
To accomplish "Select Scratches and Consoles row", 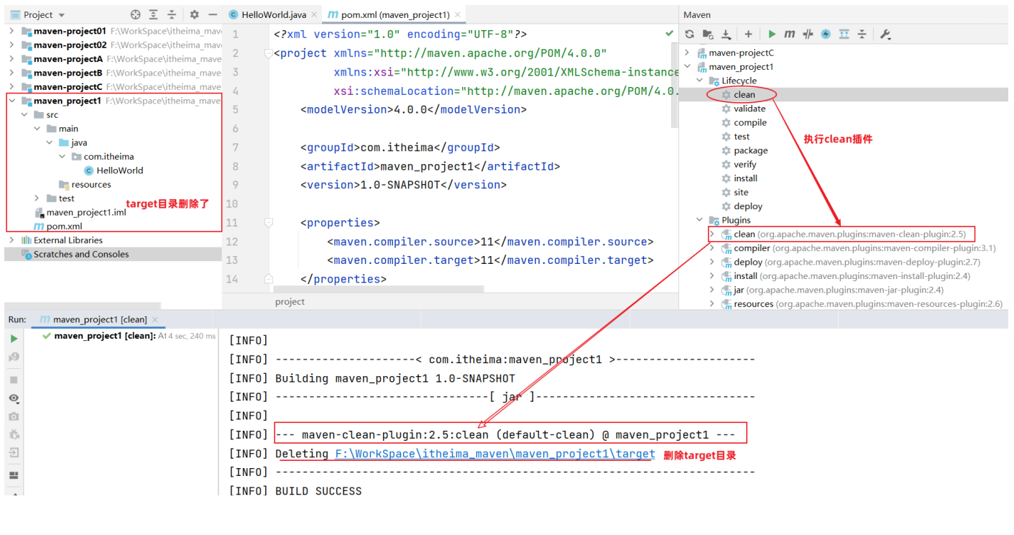I will (113, 254).
